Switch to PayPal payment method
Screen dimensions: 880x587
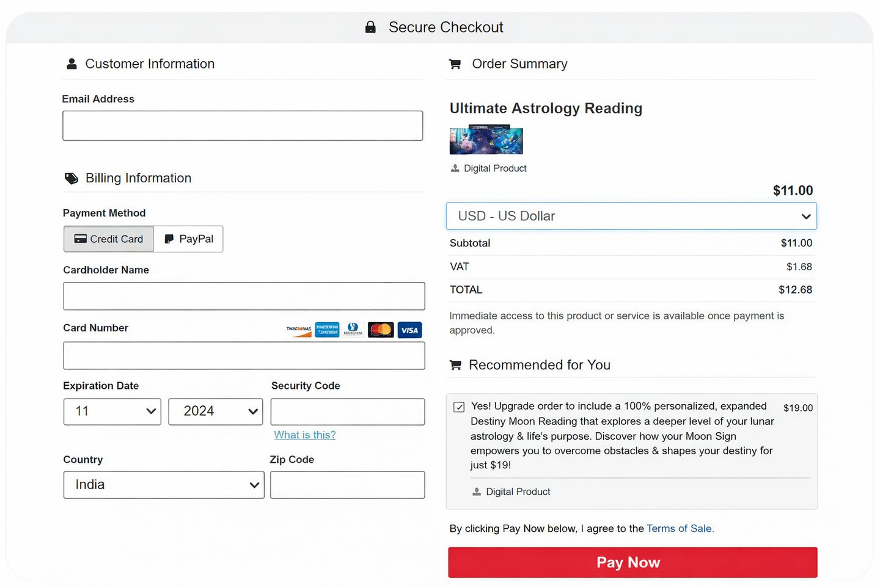188,239
